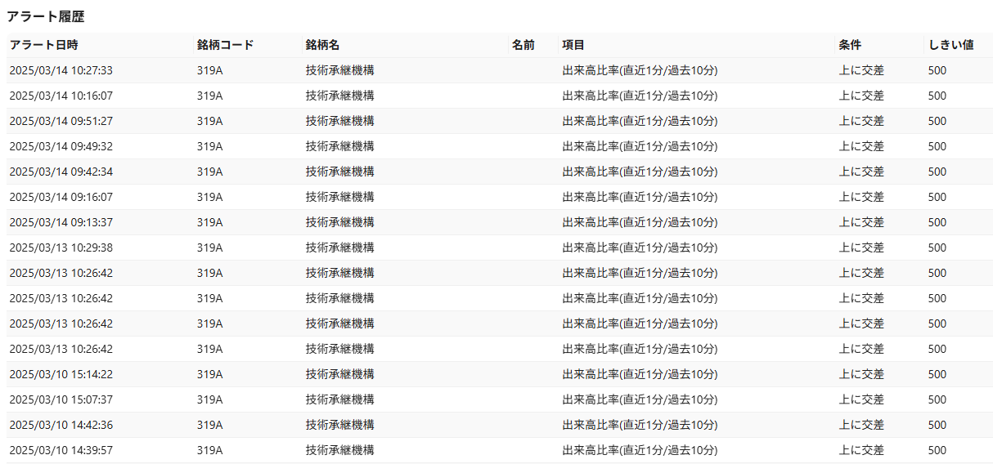This screenshot has height=464, width=993.
Task: Click the アラート履歴 title
Action: pos(46,16)
